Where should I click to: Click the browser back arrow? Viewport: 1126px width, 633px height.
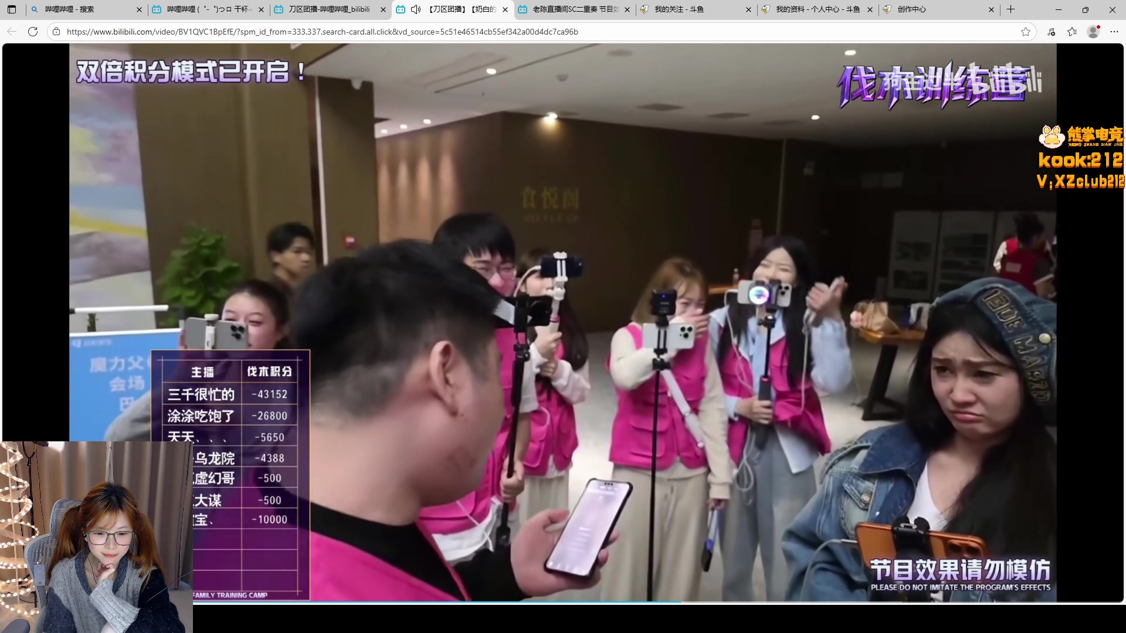click(x=12, y=32)
